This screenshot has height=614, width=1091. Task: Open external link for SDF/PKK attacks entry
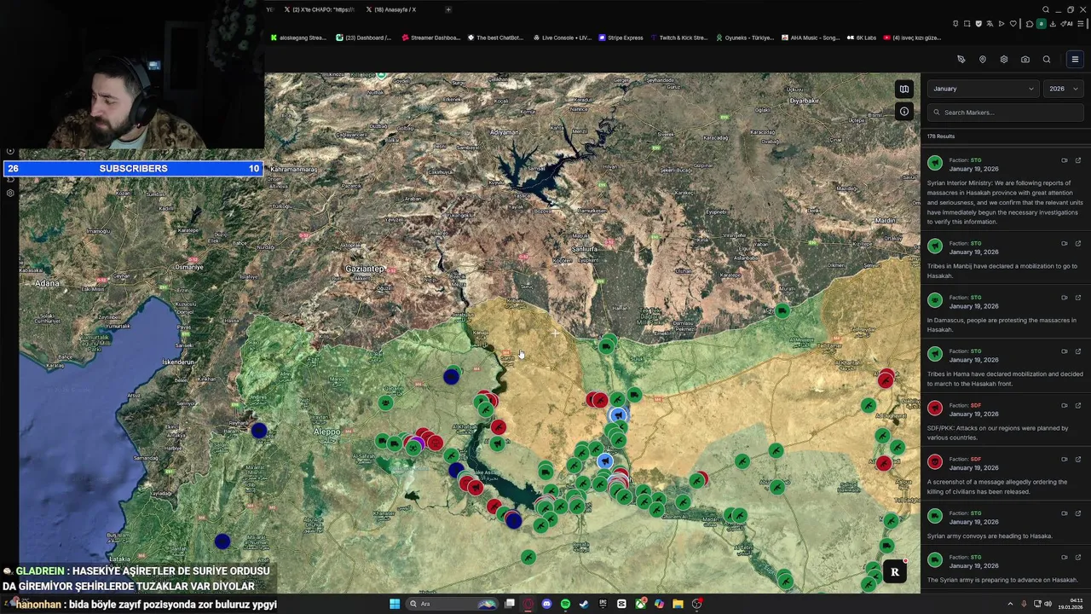click(1078, 405)
